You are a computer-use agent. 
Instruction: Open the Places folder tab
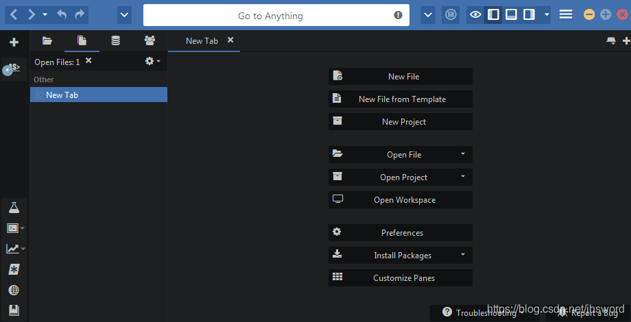(47, 41)
